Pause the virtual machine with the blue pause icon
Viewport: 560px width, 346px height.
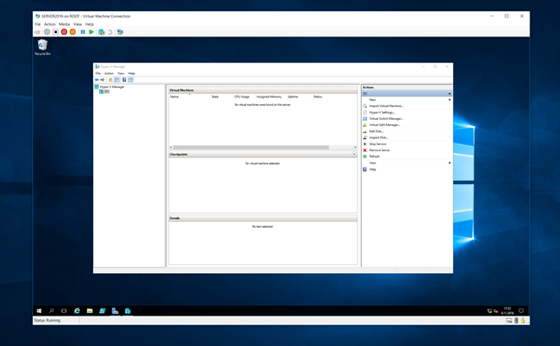point(83,32)
